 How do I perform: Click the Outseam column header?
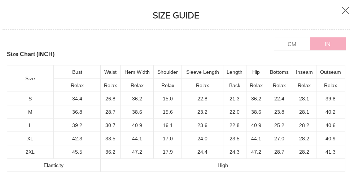pos(331,72)
